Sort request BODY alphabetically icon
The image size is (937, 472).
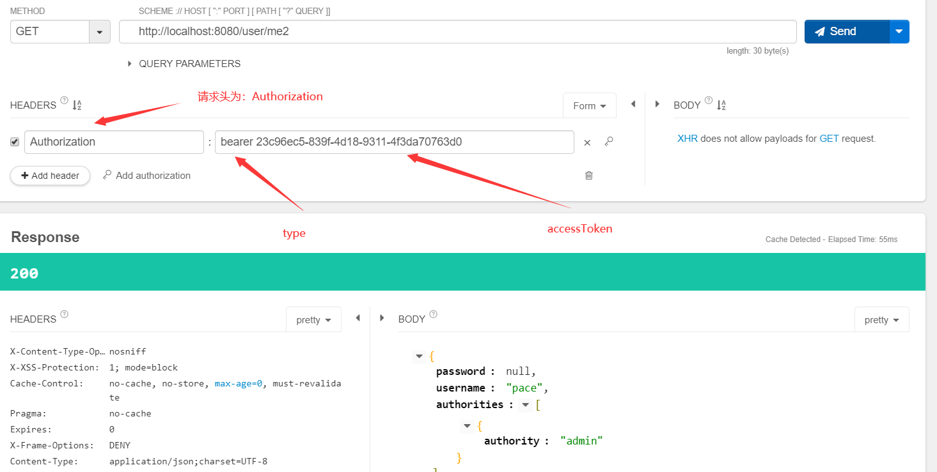click(721, 105)
